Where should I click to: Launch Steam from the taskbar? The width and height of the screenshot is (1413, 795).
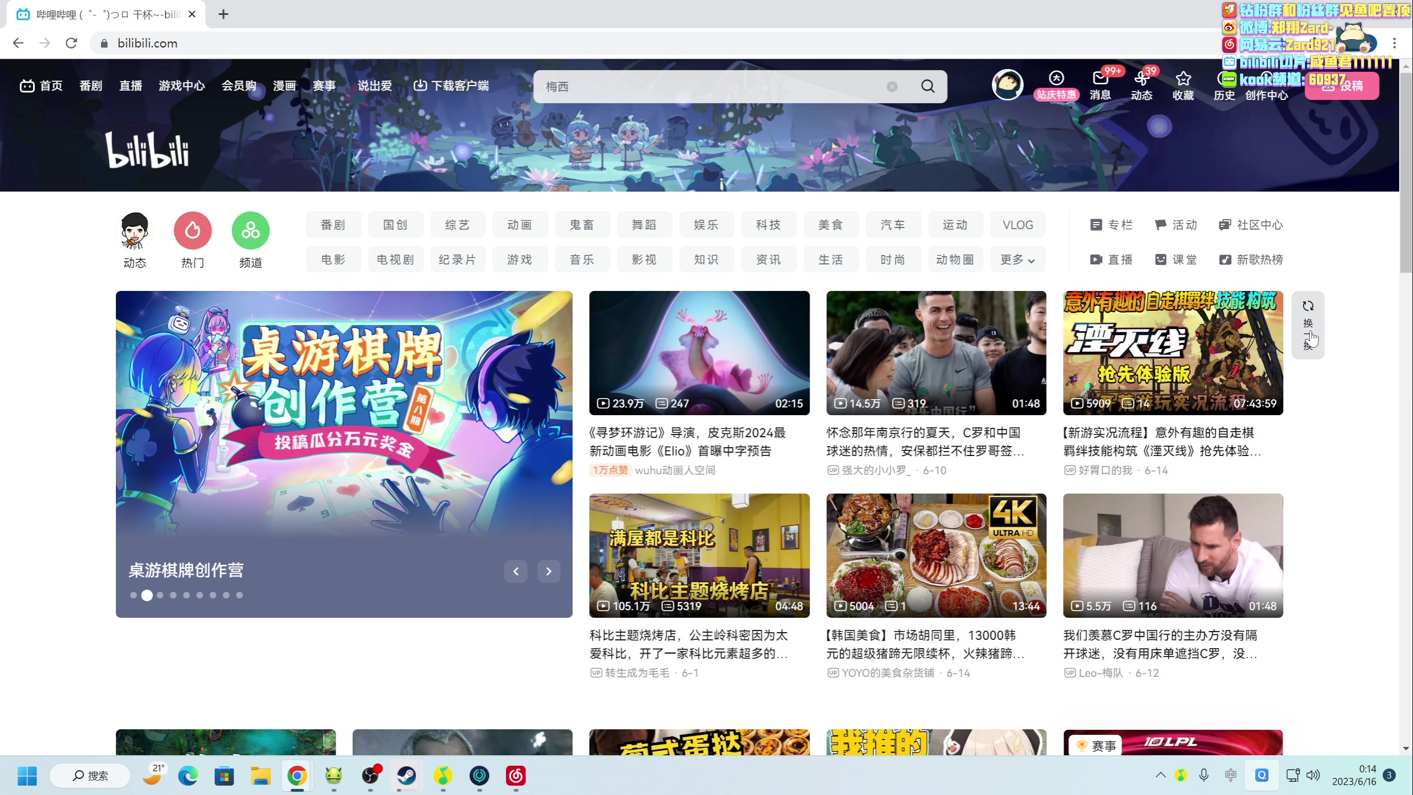click(407, 776)
